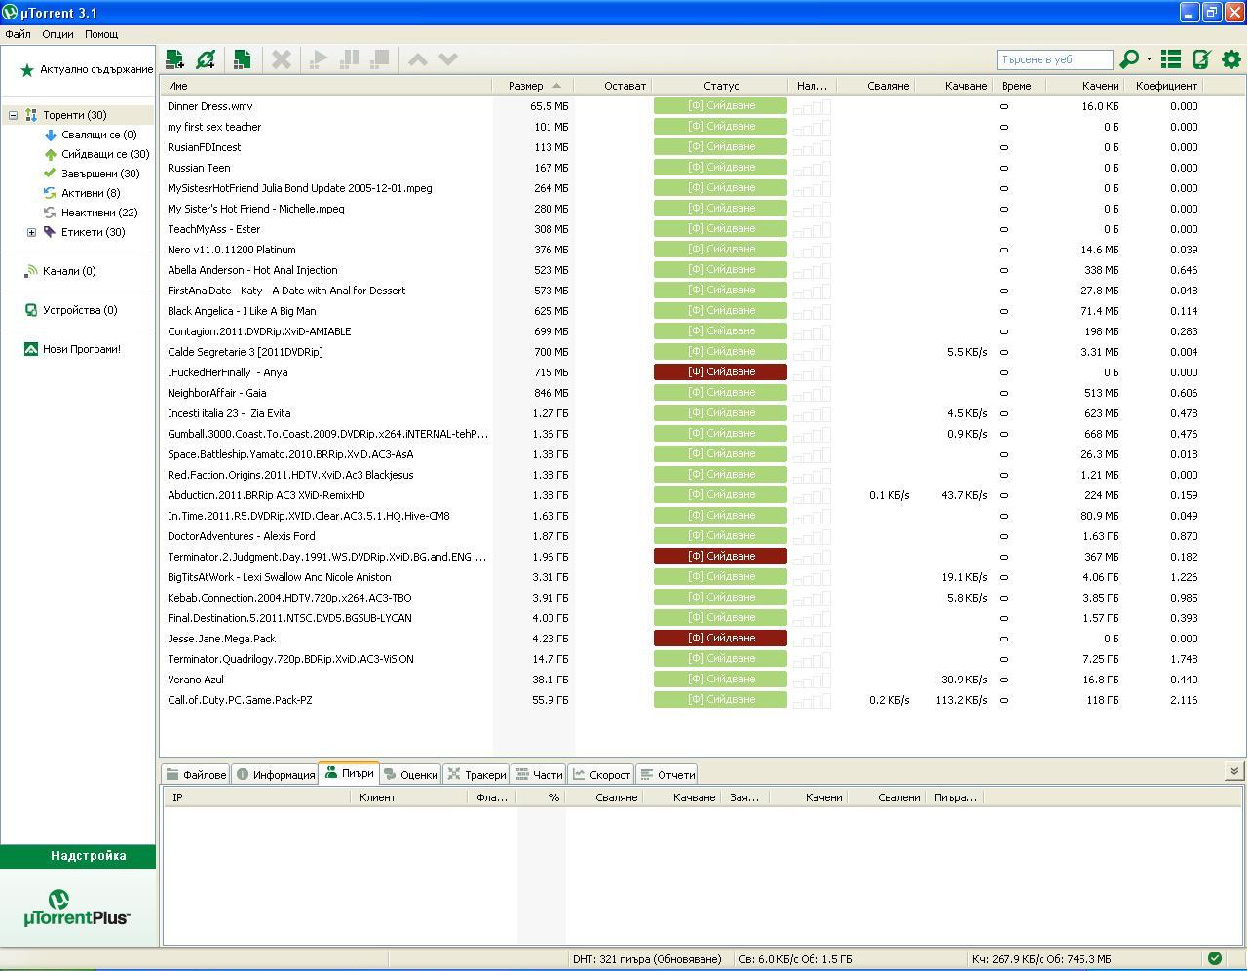Click the Remove torrent X icon
1250x971 pixels.
coord(281,59)
